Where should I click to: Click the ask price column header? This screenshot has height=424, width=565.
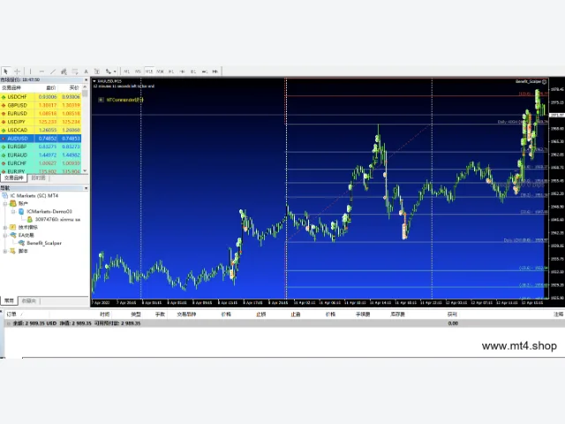[74, 87]
